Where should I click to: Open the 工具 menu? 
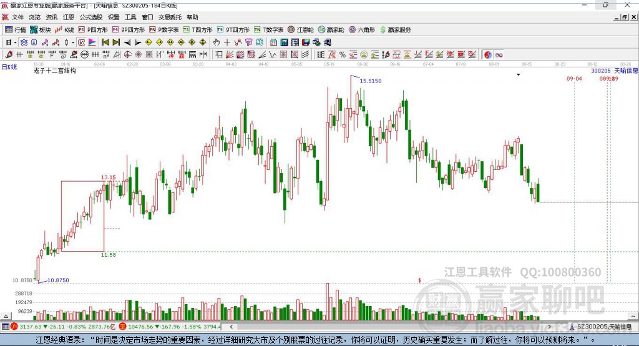130,17
